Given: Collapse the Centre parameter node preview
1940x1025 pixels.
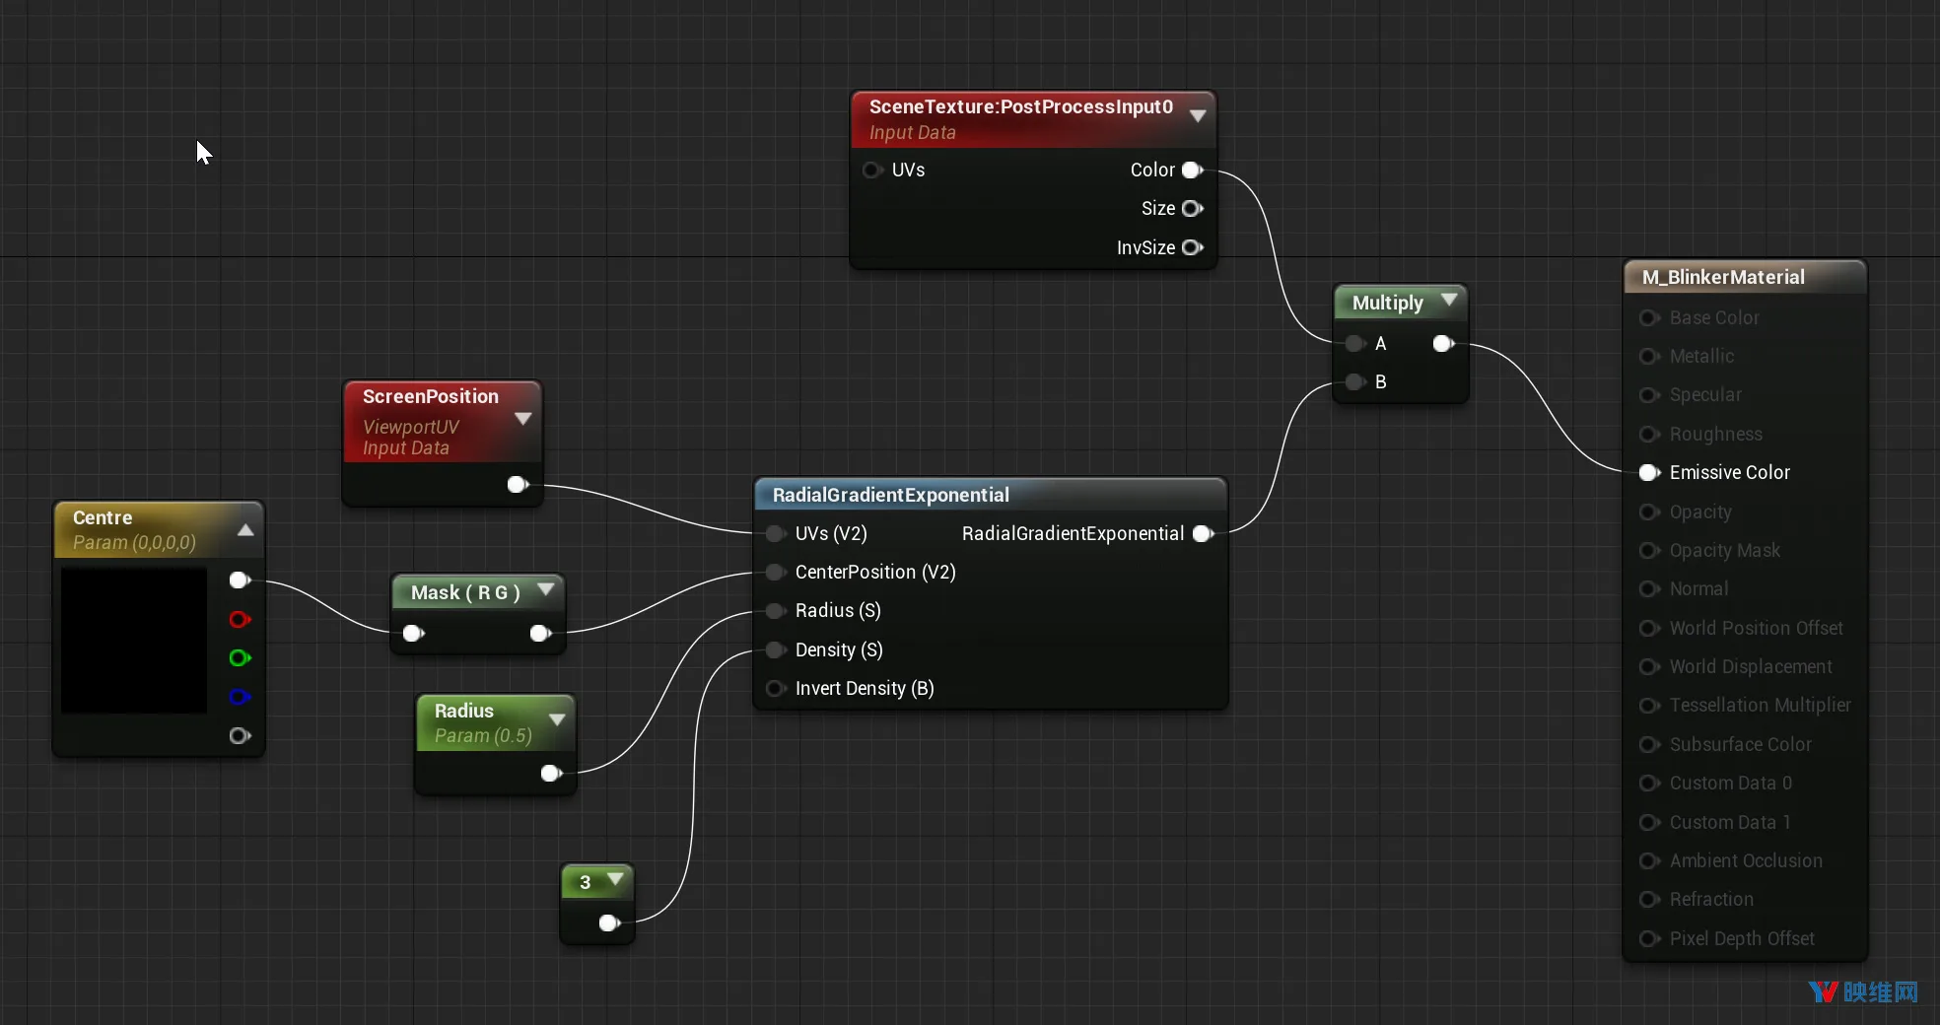Looking at the screenshot, I should coord(245,530).
